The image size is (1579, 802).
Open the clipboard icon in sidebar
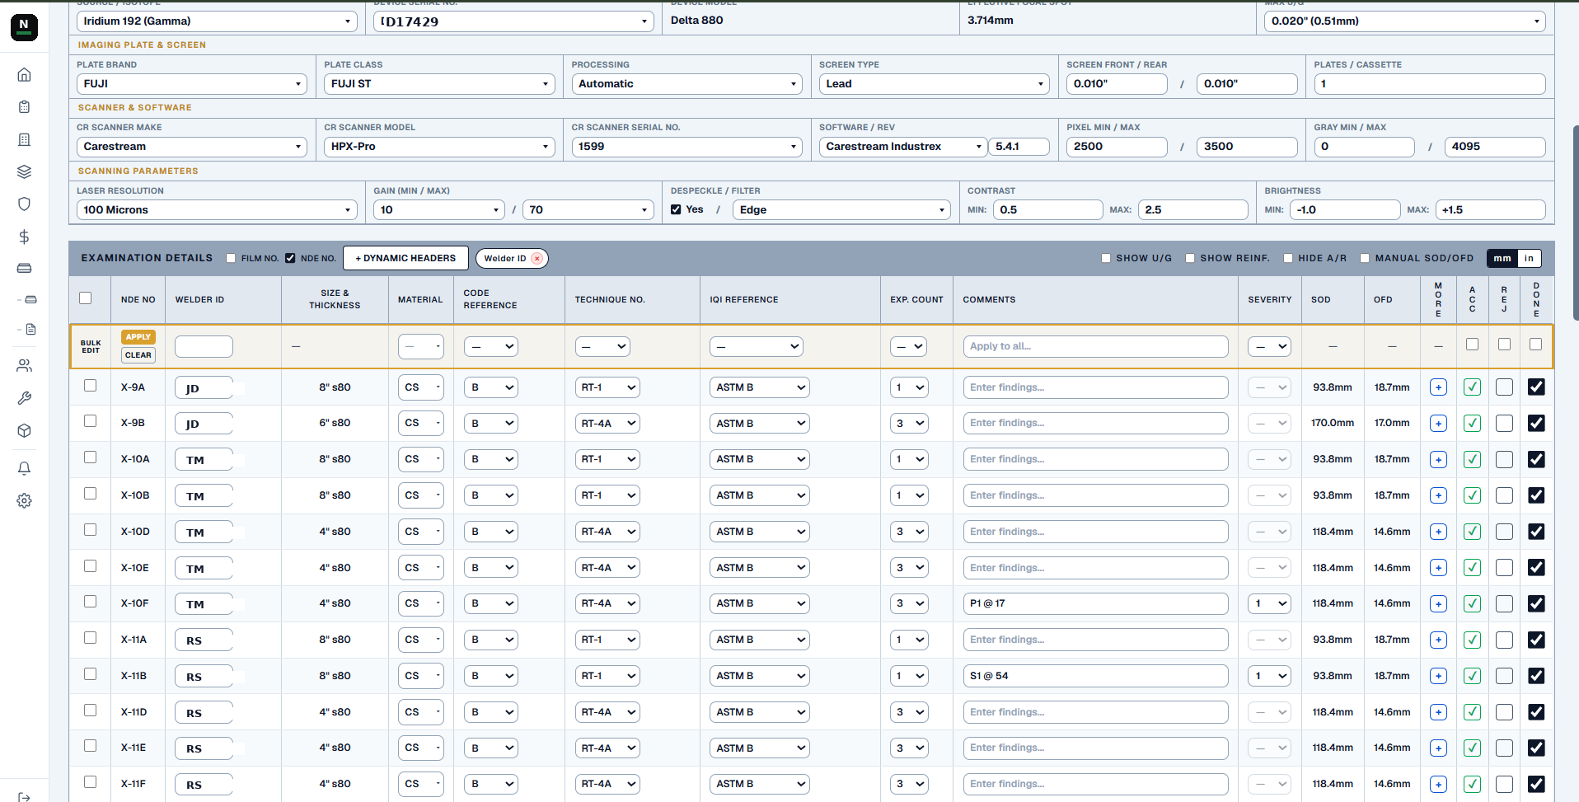coord(24,107)
